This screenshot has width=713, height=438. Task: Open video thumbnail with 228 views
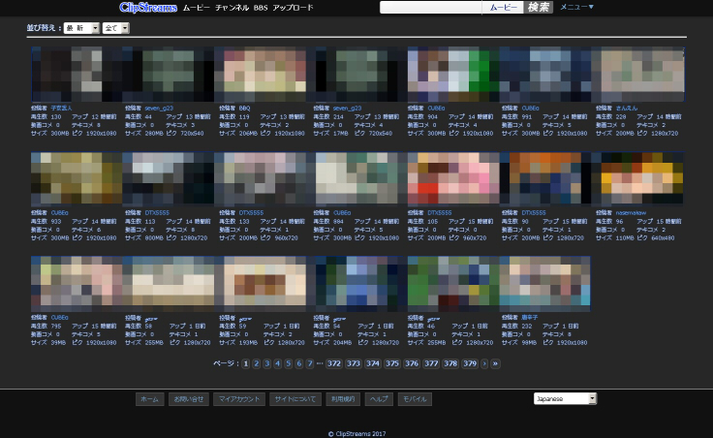click(638, 75)
